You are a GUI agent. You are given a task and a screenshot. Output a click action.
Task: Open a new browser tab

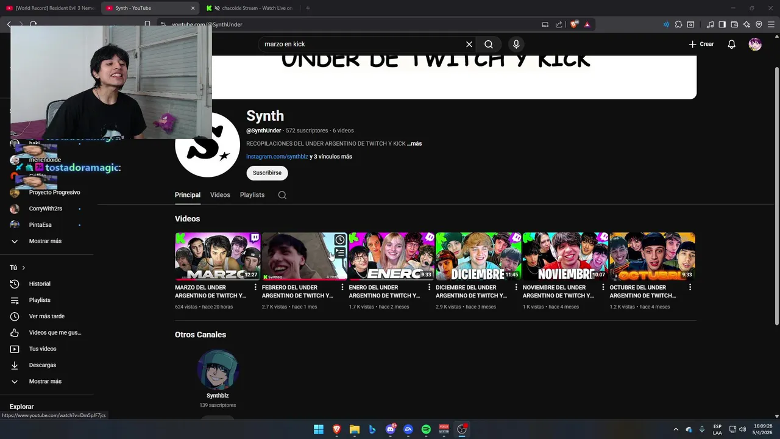coord(308,8)
